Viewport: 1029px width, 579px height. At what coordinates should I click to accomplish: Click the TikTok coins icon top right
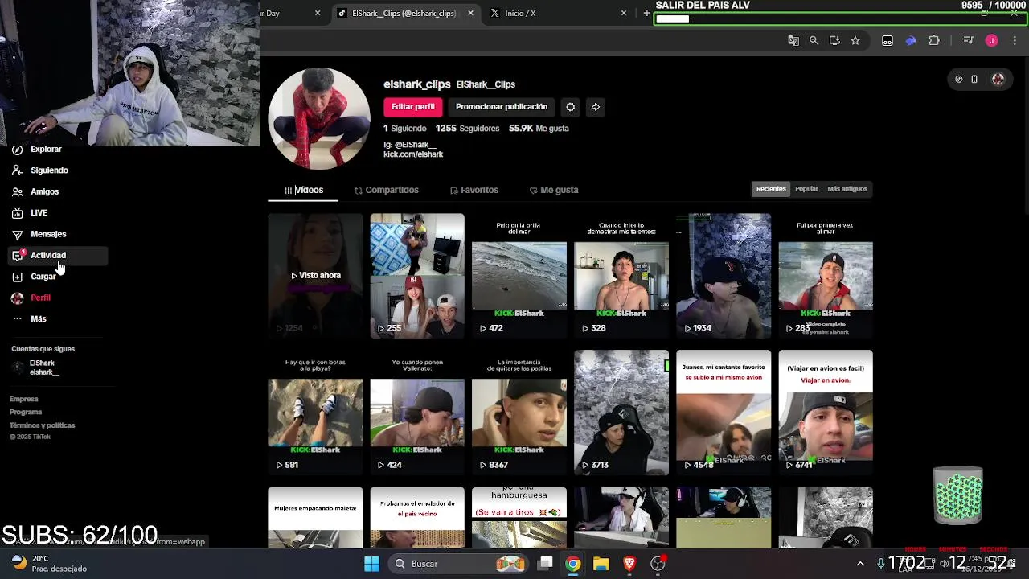pos(958,79)
